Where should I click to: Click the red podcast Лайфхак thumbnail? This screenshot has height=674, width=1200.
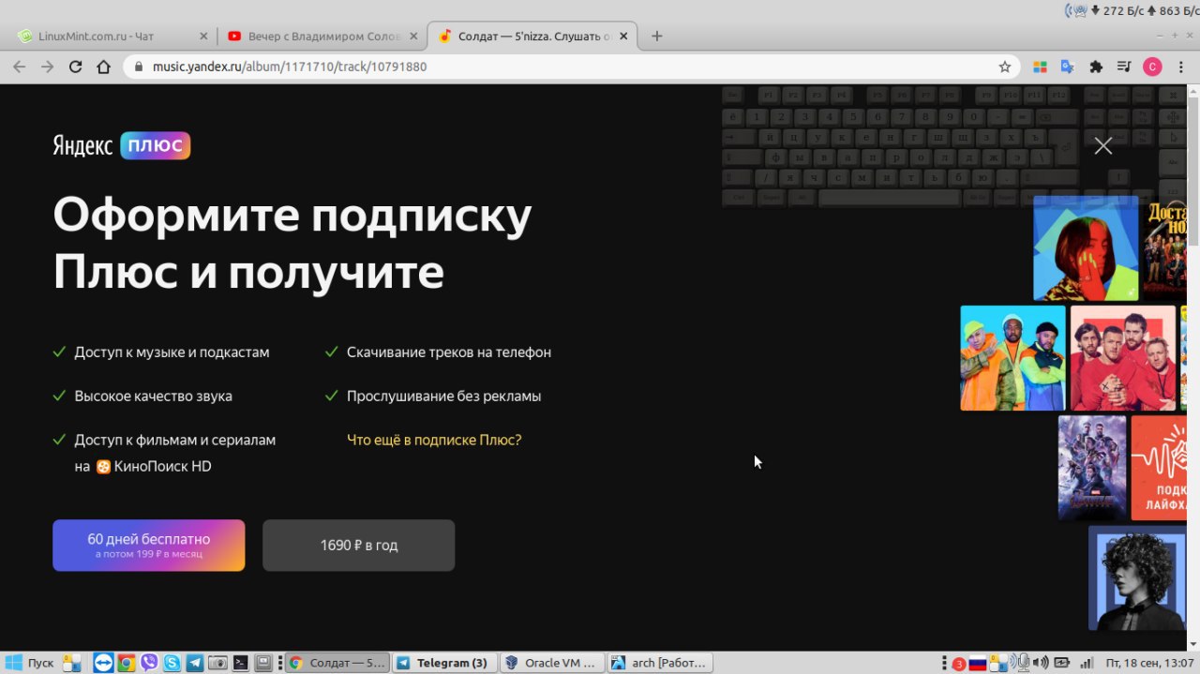[x=1159, y=468]
